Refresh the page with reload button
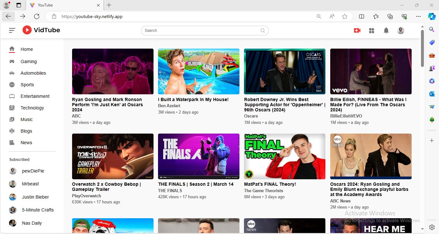Image resolution: width=439 pixels, height=234 pixels. click(x=37, y=16)
